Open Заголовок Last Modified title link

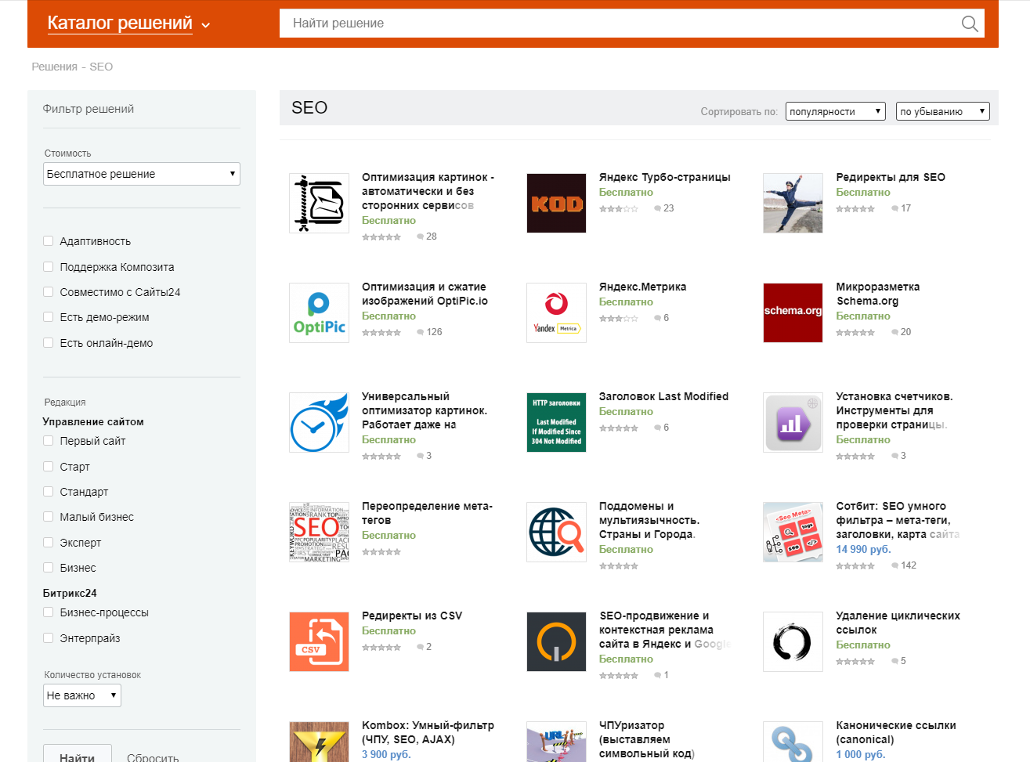point(663,396)
